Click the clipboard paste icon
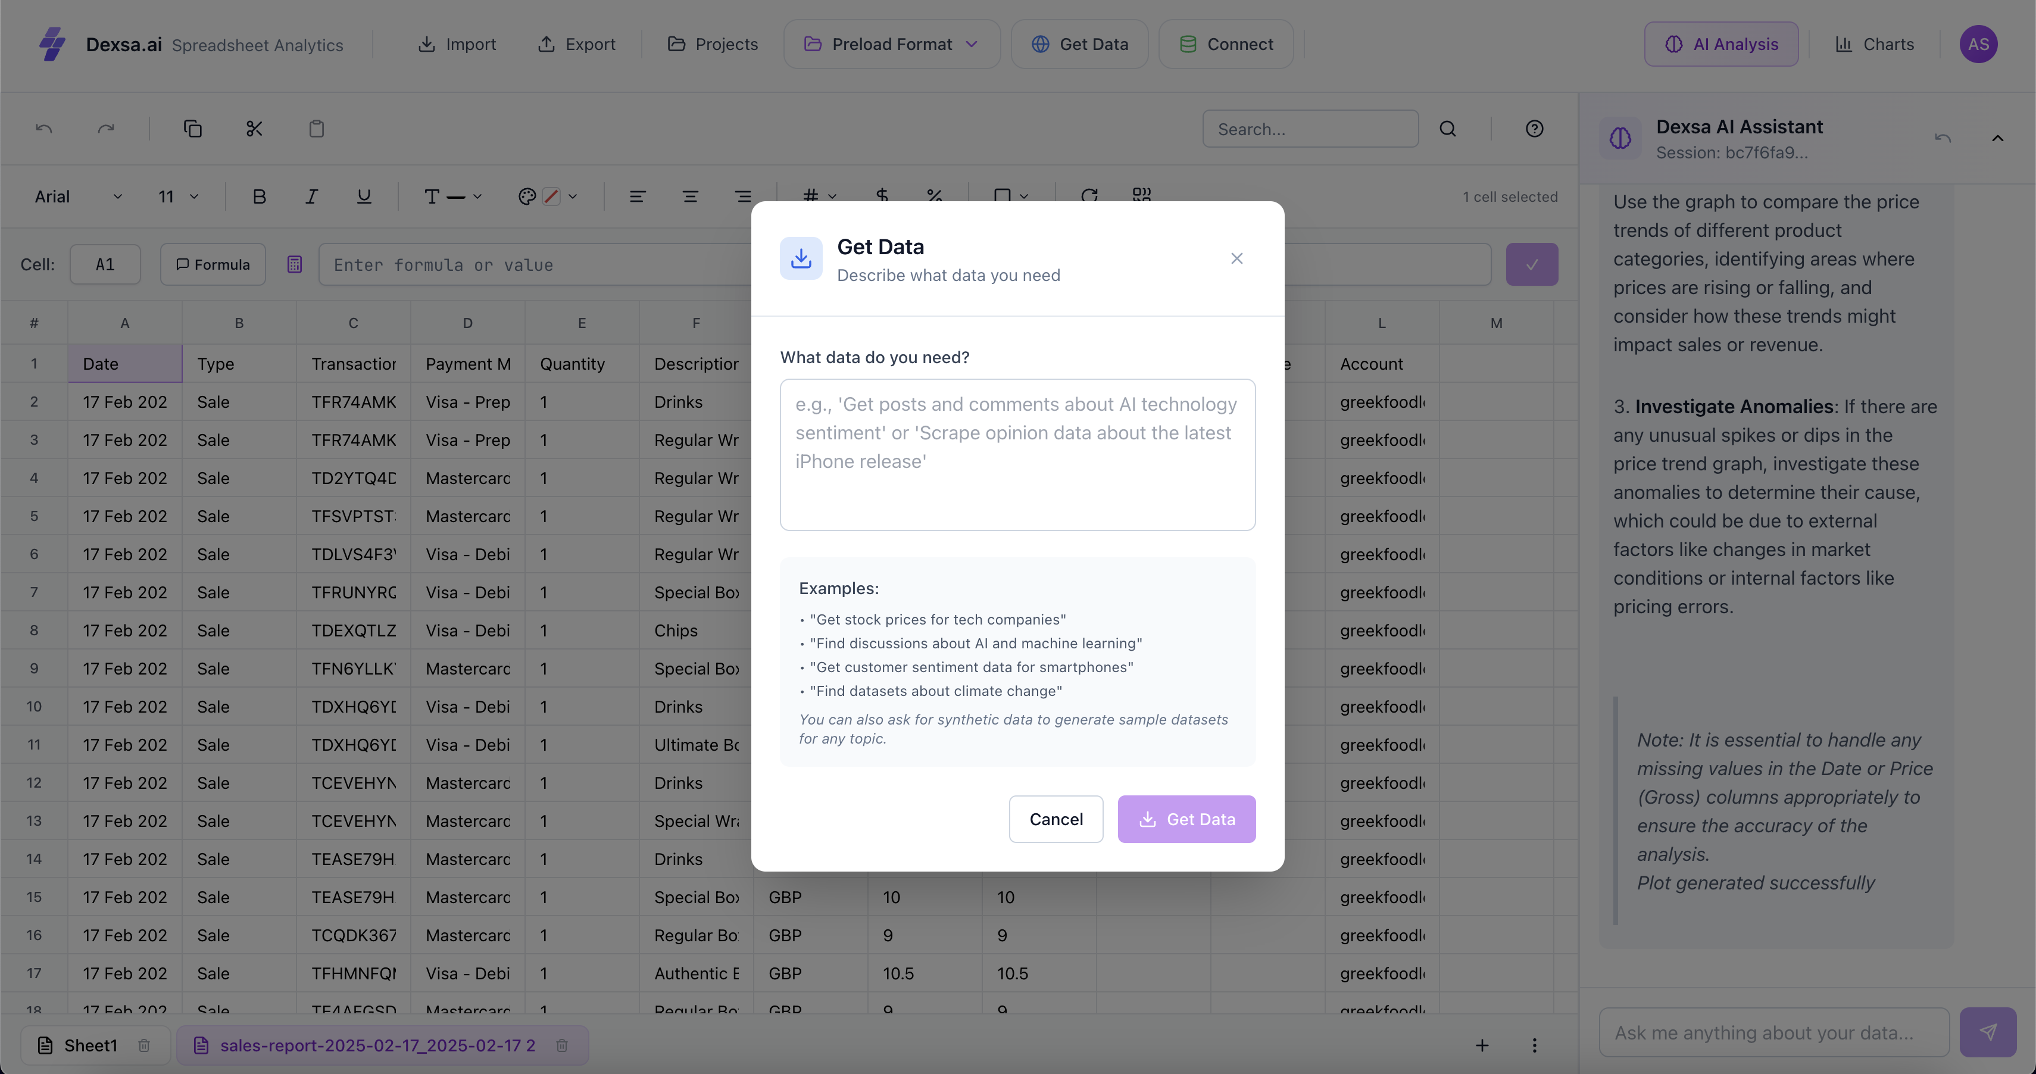 point(316,129)
